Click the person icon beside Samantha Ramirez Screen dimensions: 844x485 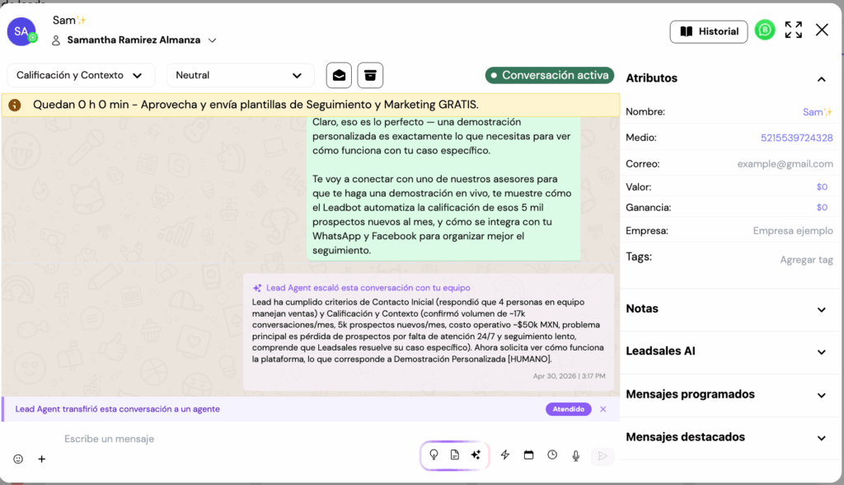coord(56,40)
